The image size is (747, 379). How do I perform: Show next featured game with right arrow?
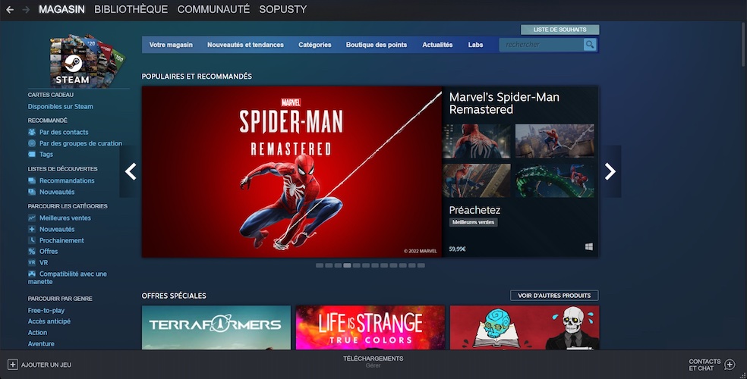pyautogui.click(x=610, y=172)
